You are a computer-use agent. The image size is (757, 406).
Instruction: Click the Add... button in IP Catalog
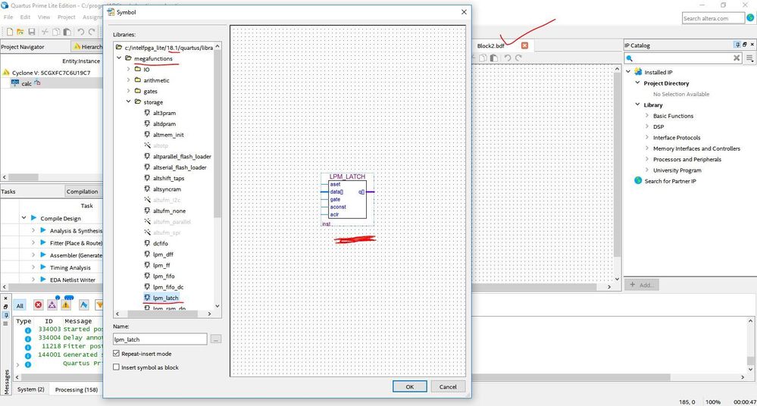tap(642, 285)
